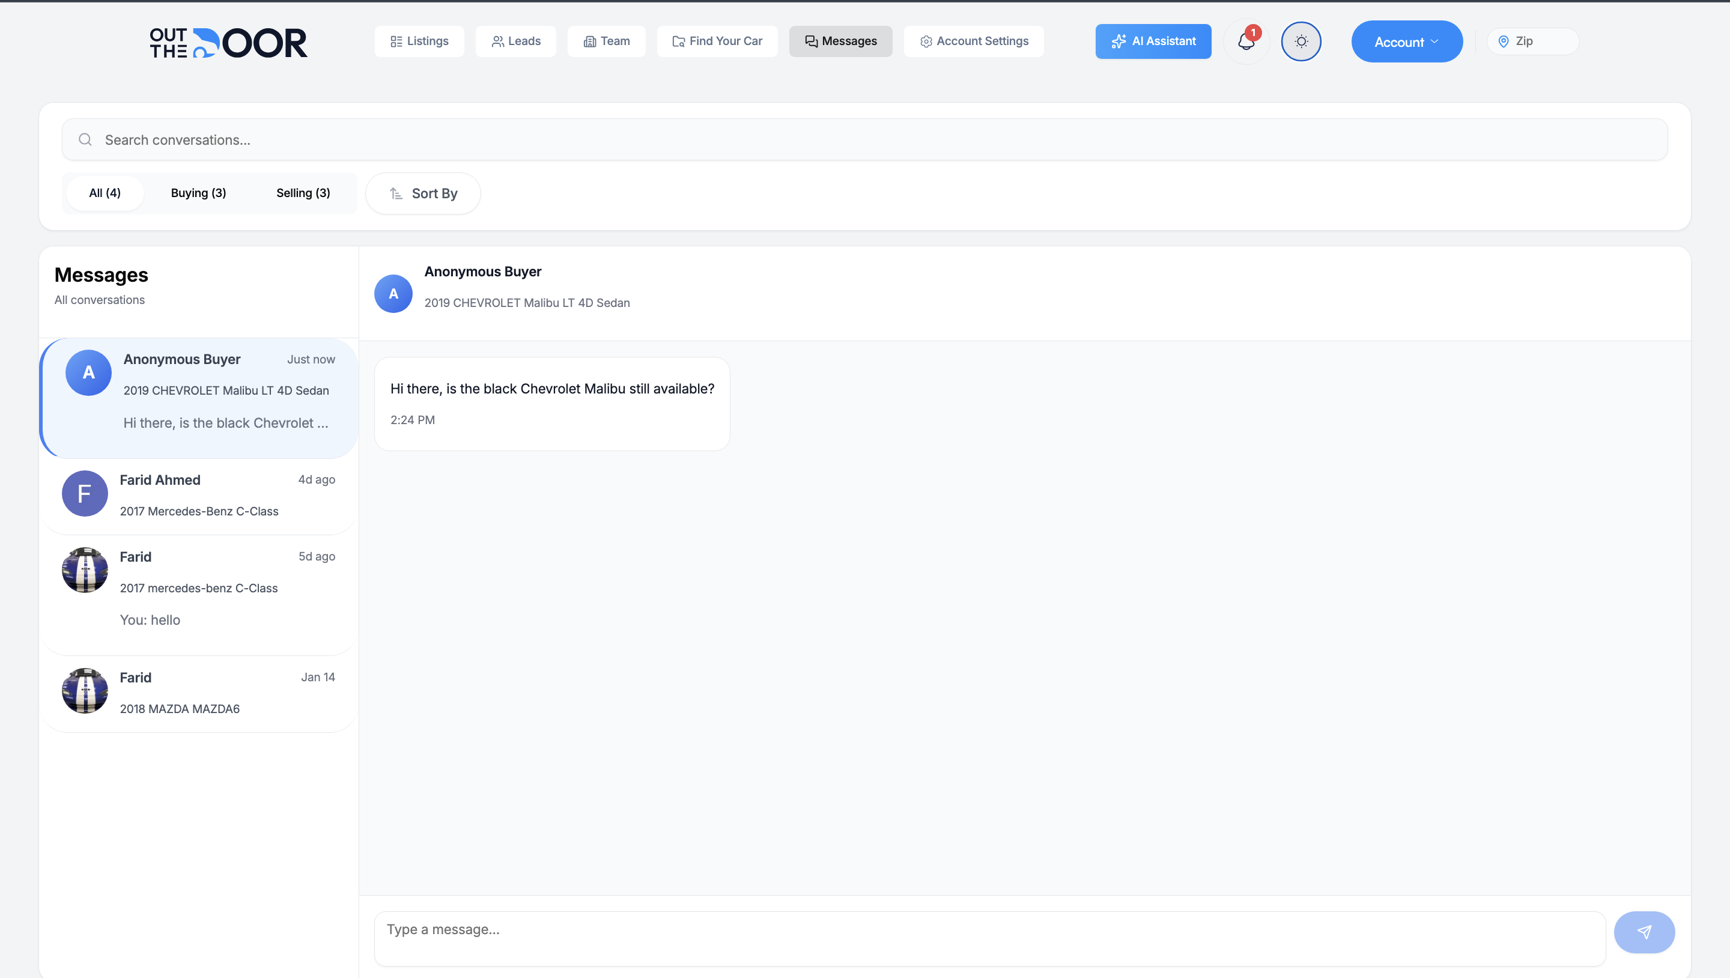Viewport: 1730px width, 978px height.
Task: Click the Leads people icon
Action: 499,41
